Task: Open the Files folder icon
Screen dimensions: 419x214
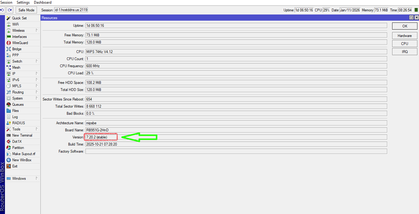Action: 9,111
